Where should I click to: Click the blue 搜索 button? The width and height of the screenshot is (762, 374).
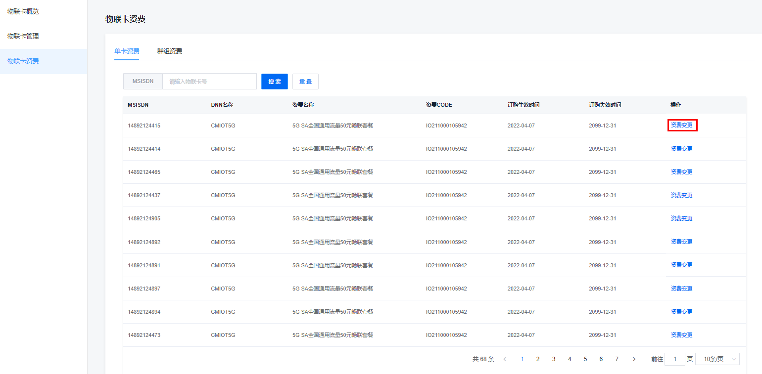click(274, 82)
